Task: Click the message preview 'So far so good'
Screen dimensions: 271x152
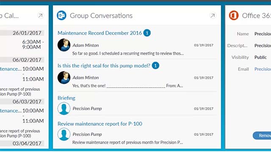Action: [128, 54]
